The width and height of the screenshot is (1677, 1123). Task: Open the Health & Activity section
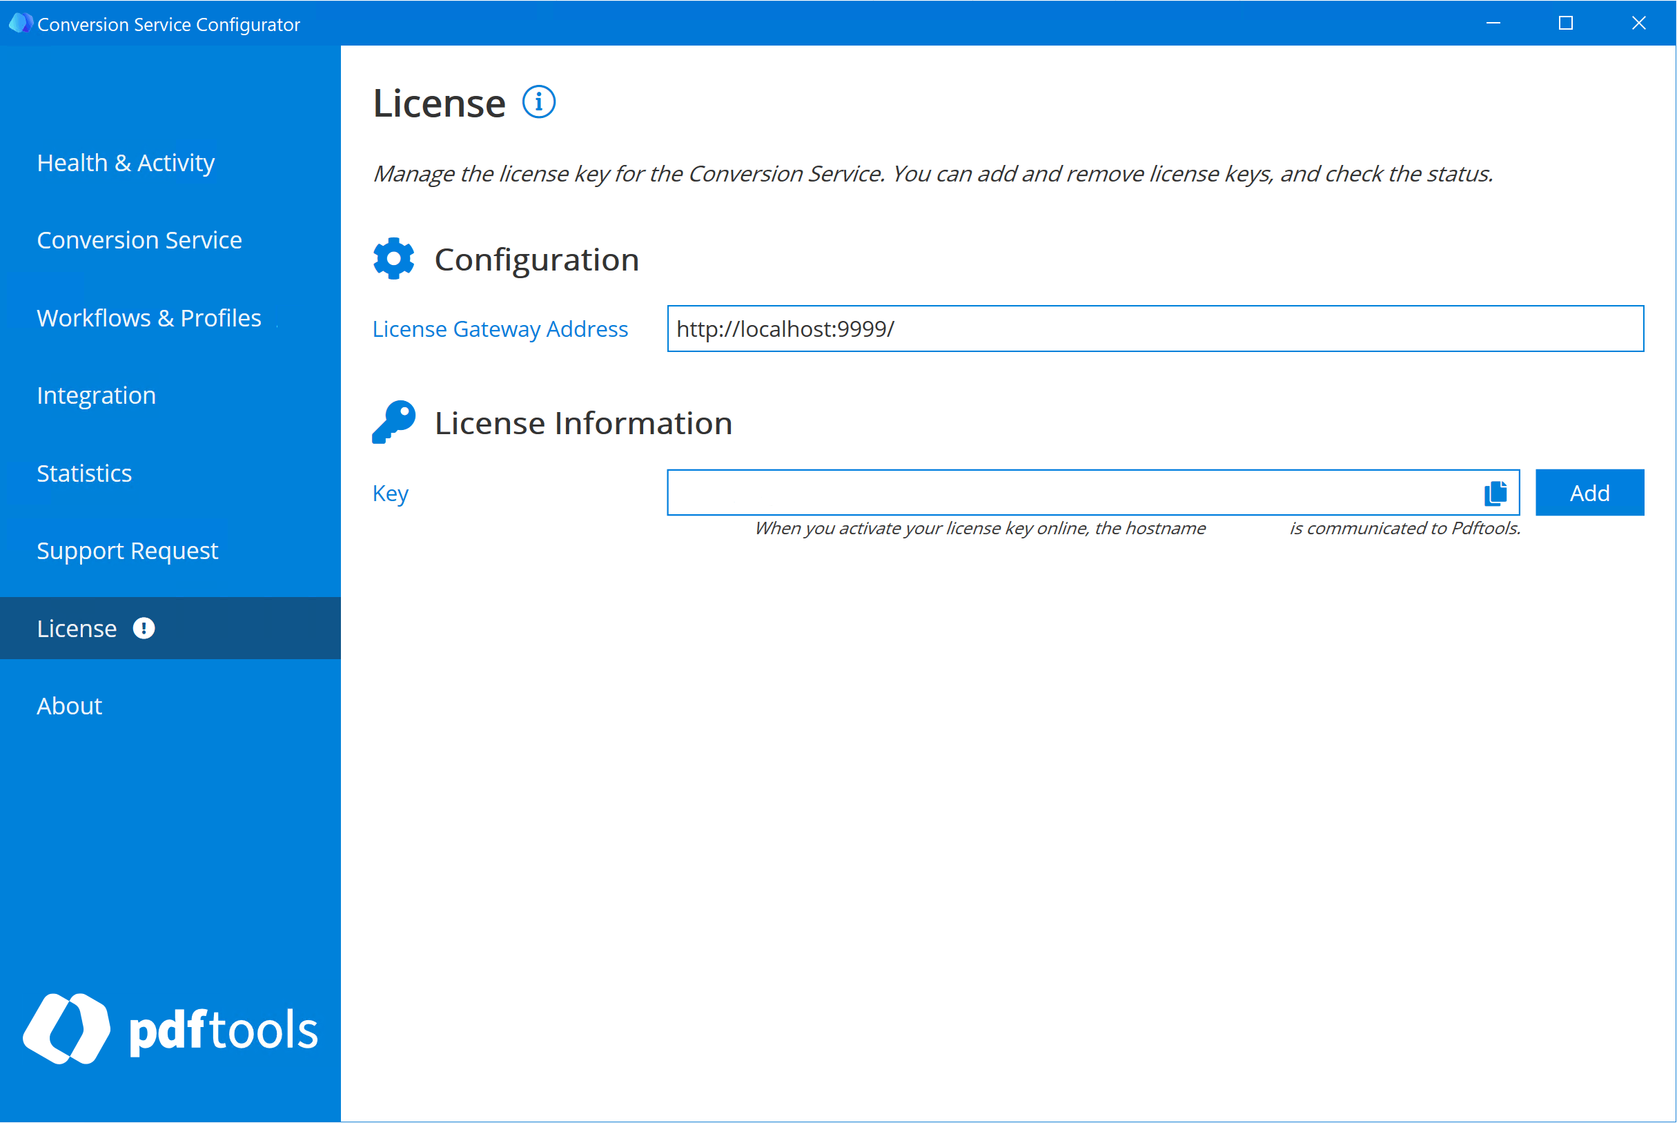(126, 163)
